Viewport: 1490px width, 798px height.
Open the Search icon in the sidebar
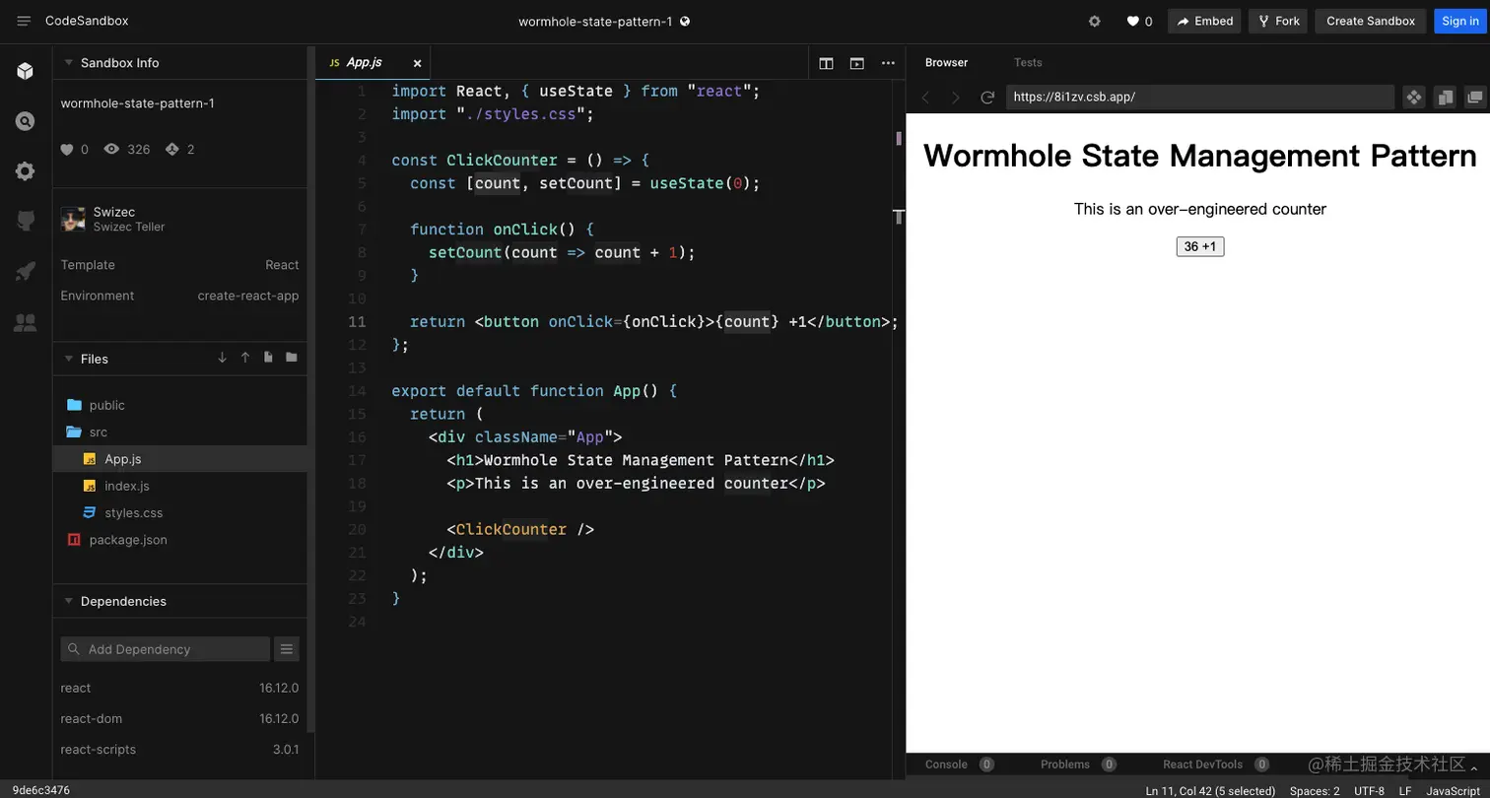[x=26, y=121]
